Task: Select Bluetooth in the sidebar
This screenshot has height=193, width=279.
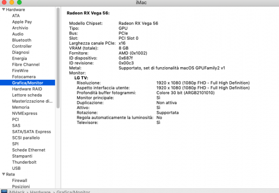Action: [22, 40]
